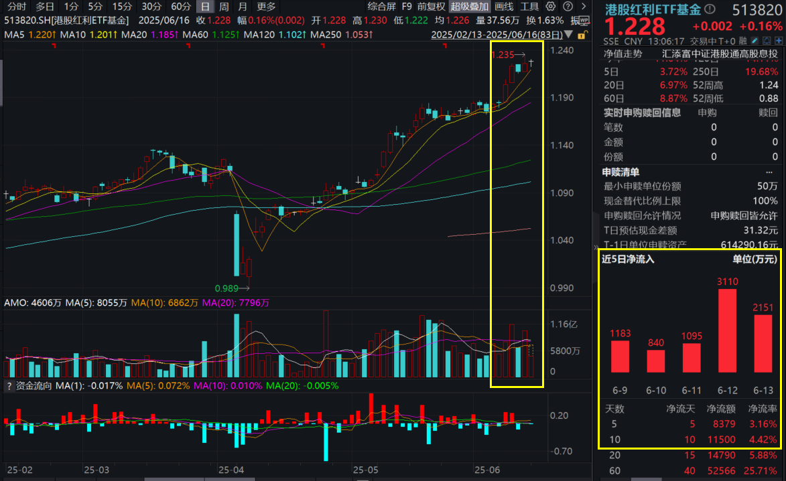Toggle 前复权 price adjustment

(x=430, y=7)
